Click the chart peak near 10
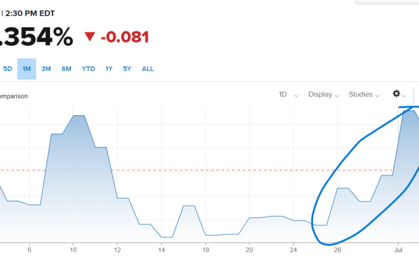 79,116
